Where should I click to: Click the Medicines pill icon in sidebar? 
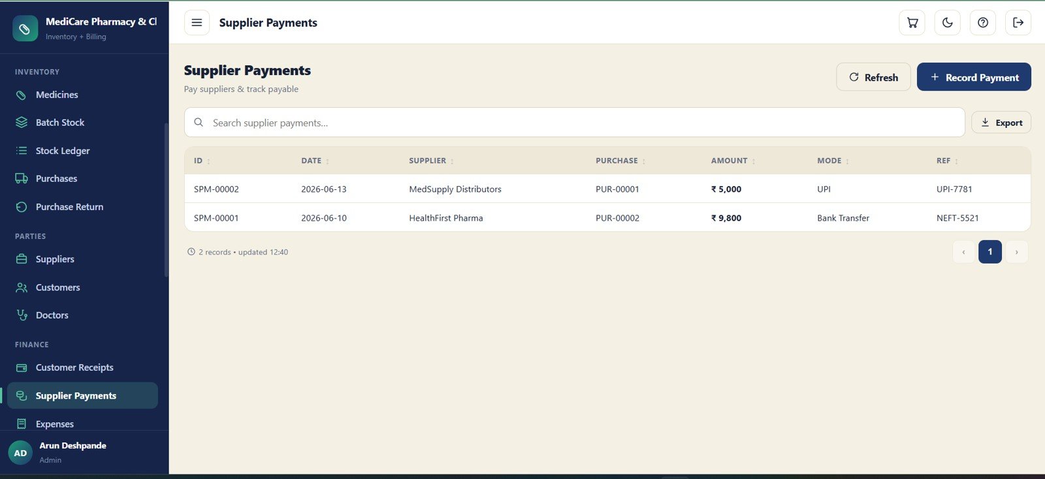pyautogui.click(x=22, y=95)
